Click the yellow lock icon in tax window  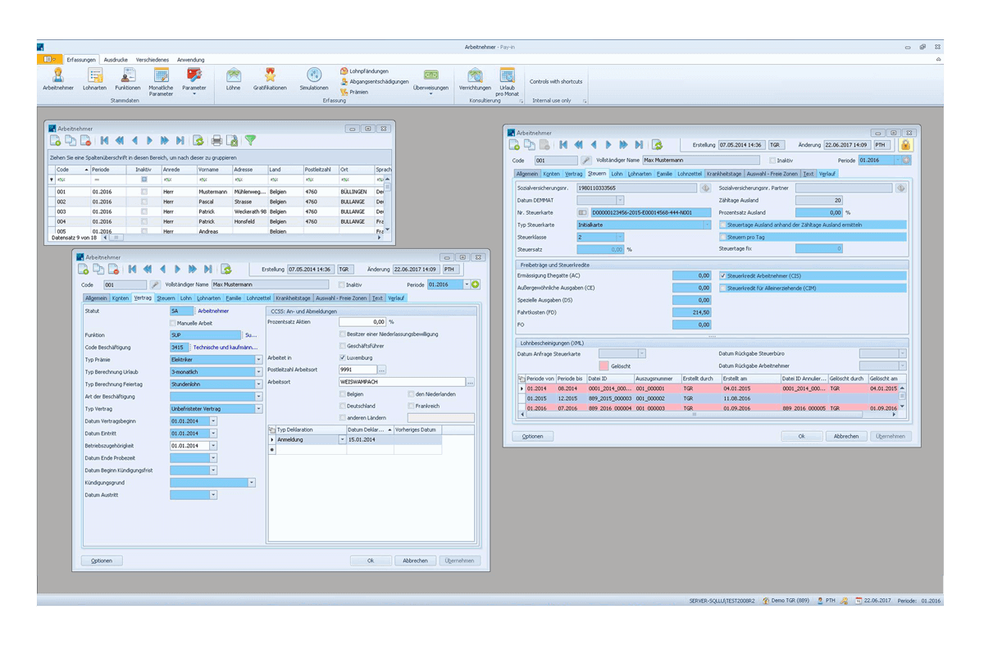click(x=905, y=144)
